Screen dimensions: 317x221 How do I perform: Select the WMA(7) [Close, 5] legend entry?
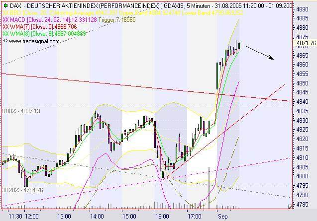tap(43, 27)
